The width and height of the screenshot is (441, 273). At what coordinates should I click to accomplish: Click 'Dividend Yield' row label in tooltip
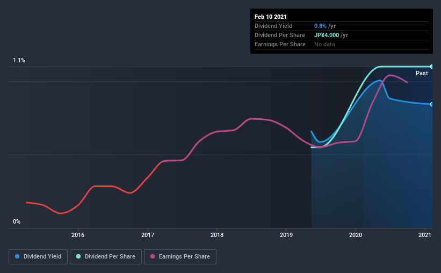pos(273,26)
